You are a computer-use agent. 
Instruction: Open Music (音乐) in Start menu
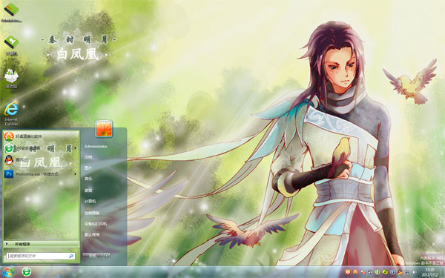[x=88, y=179]
